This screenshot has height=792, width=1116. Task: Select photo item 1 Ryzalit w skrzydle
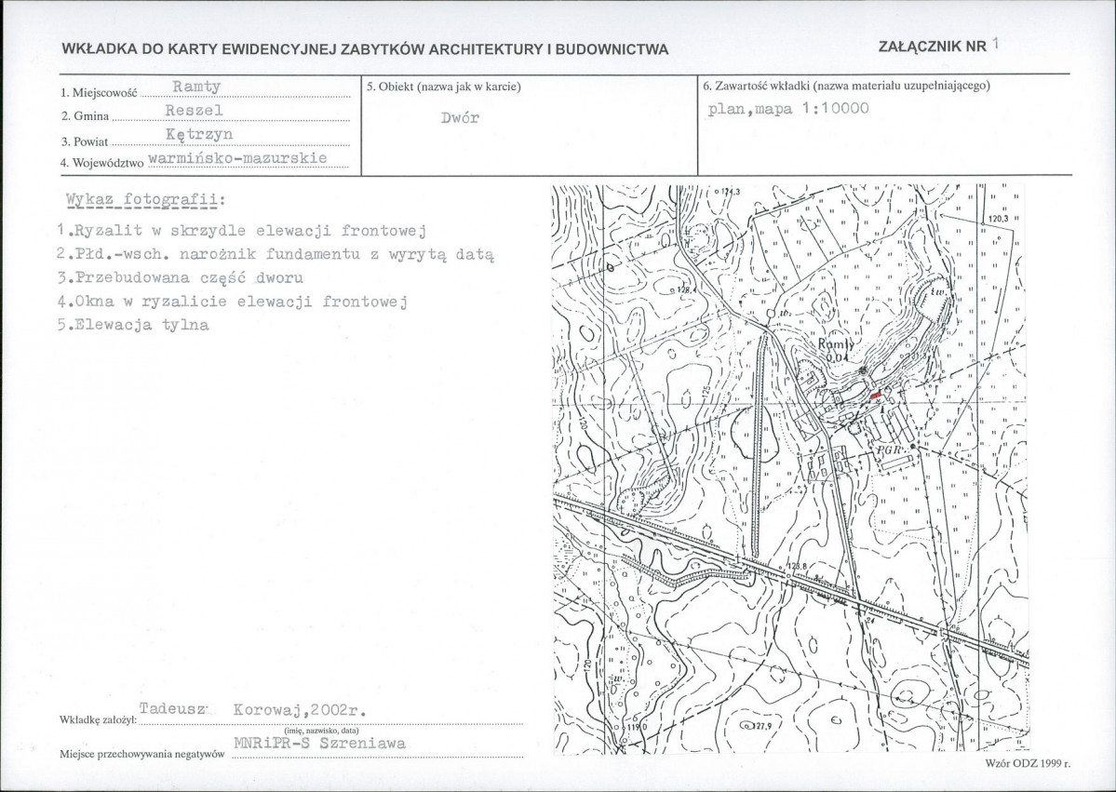(242, 231)
